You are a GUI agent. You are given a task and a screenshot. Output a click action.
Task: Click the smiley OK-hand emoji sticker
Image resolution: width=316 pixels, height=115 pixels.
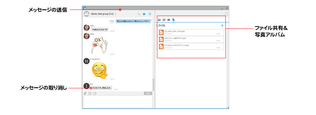pyautogui.click(x=99, y=70)
